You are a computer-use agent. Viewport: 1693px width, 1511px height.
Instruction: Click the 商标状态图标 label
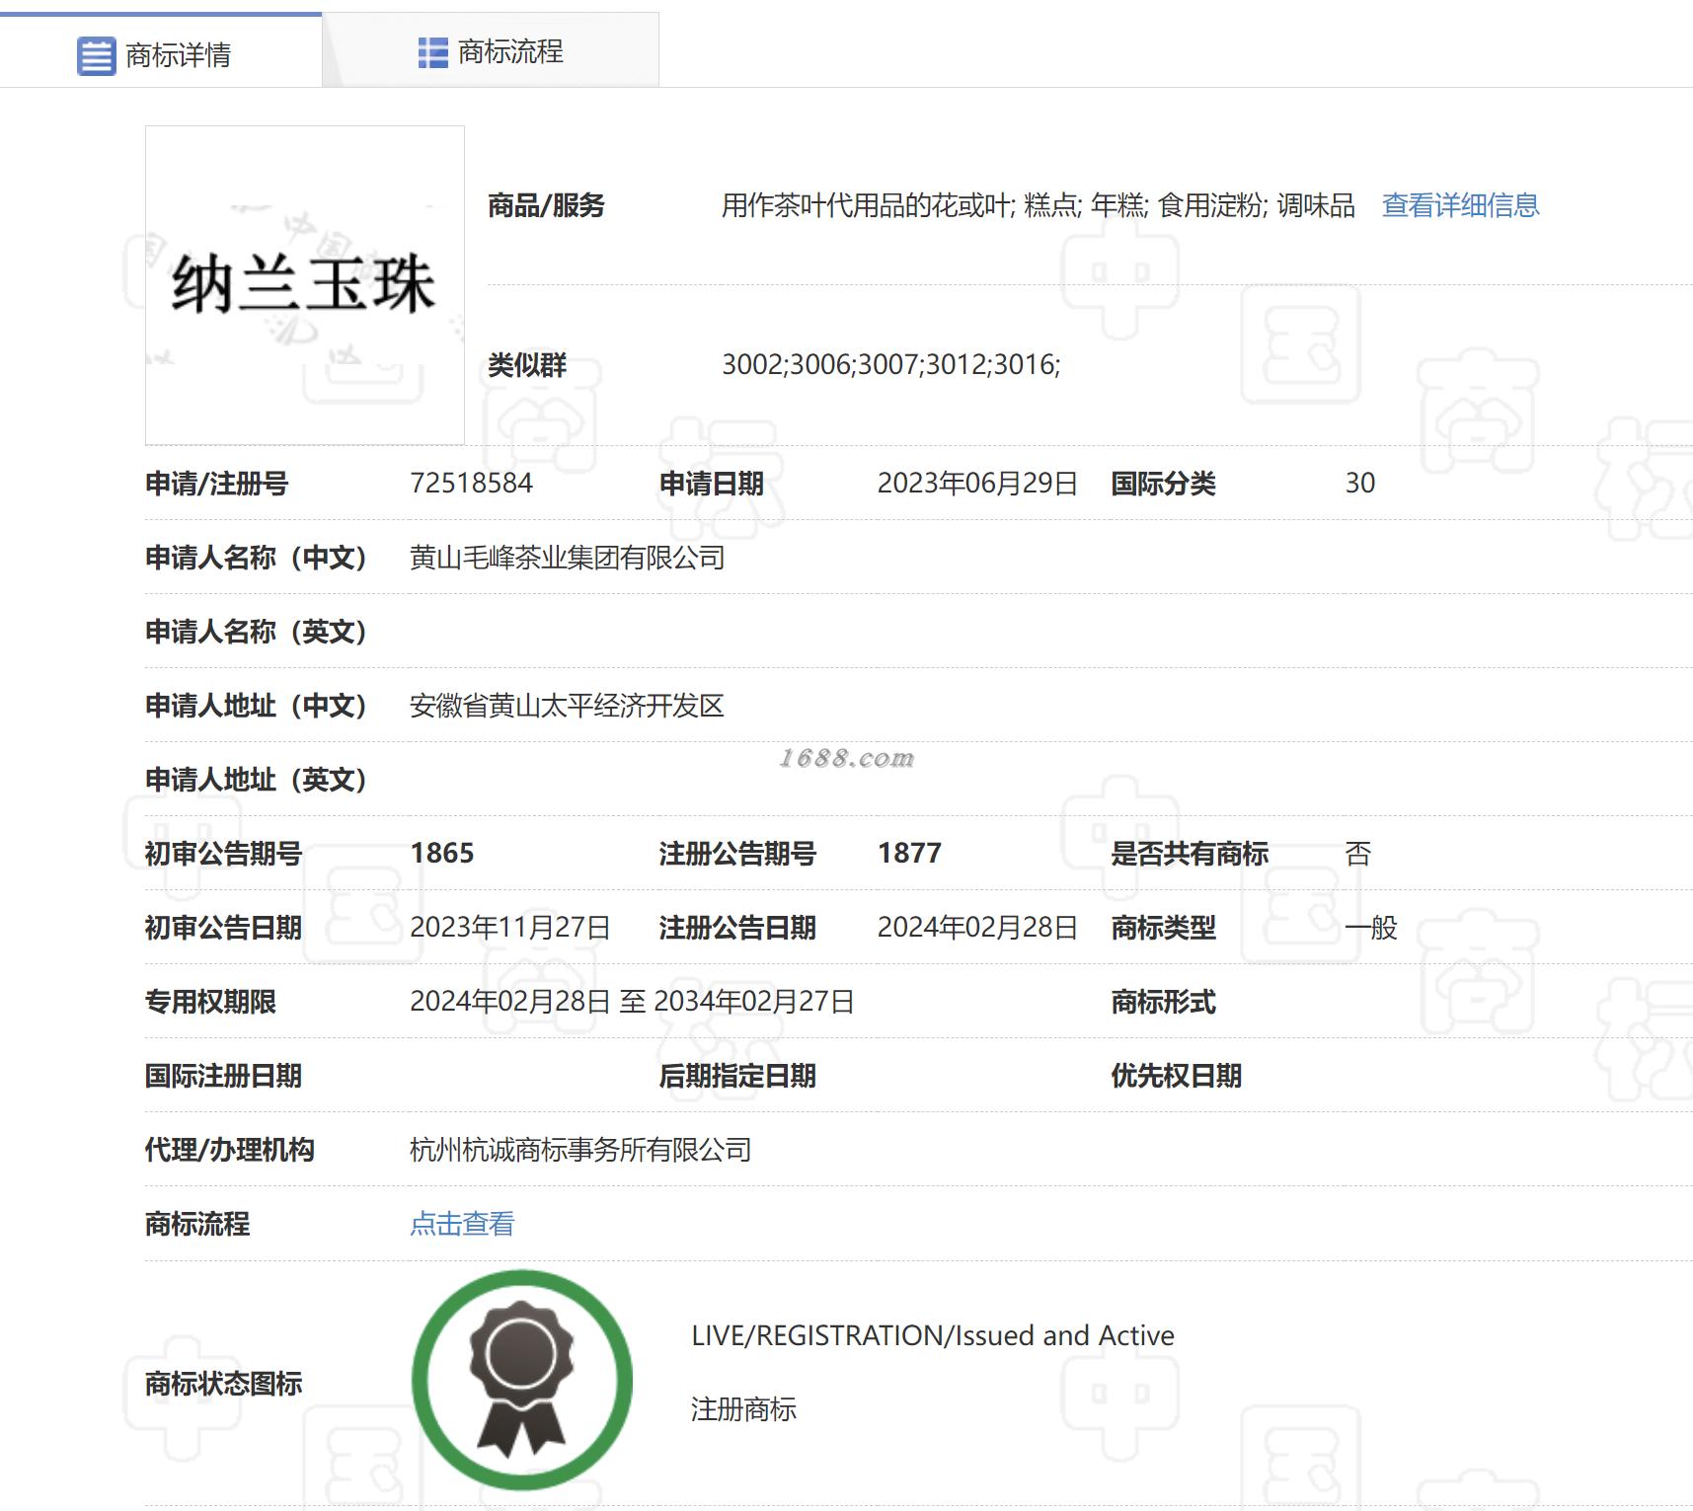pos(223,1384)
